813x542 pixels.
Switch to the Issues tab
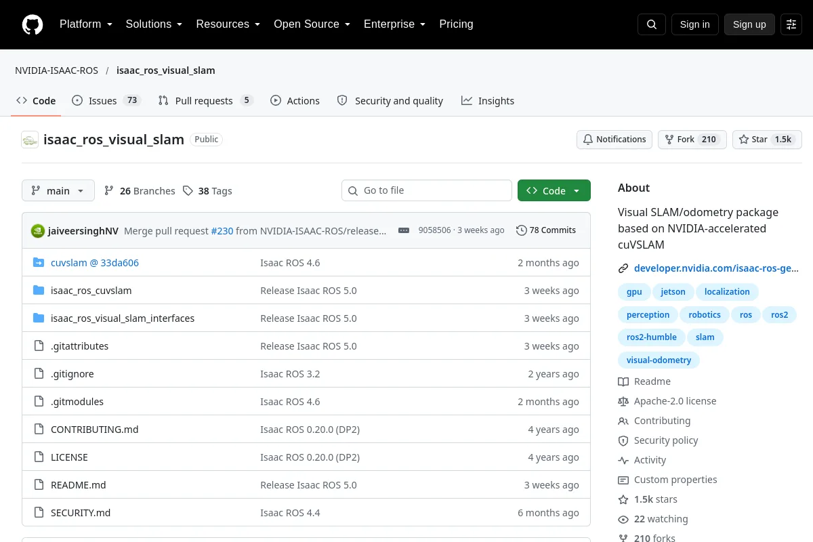pos(106,100)
